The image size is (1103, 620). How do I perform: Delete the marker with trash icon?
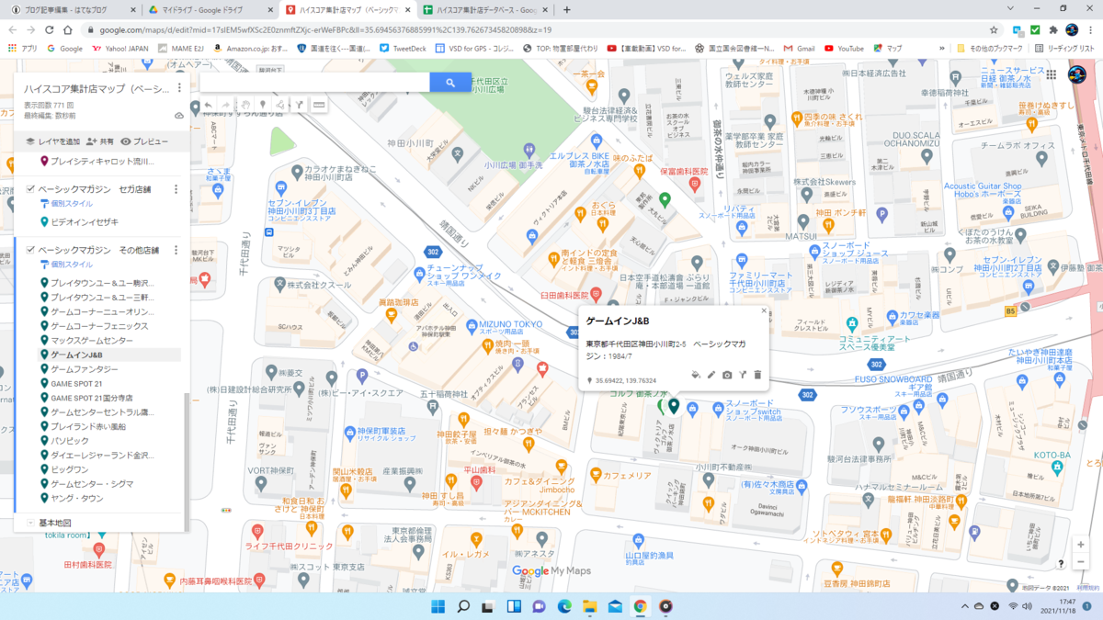(757, 375)
